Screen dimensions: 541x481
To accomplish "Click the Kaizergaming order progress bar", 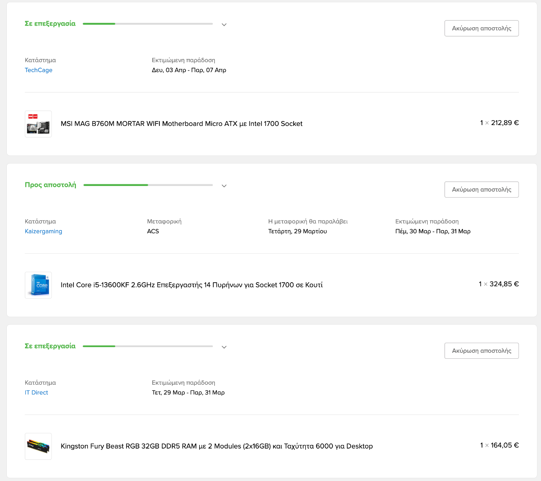I will (148, 185).
